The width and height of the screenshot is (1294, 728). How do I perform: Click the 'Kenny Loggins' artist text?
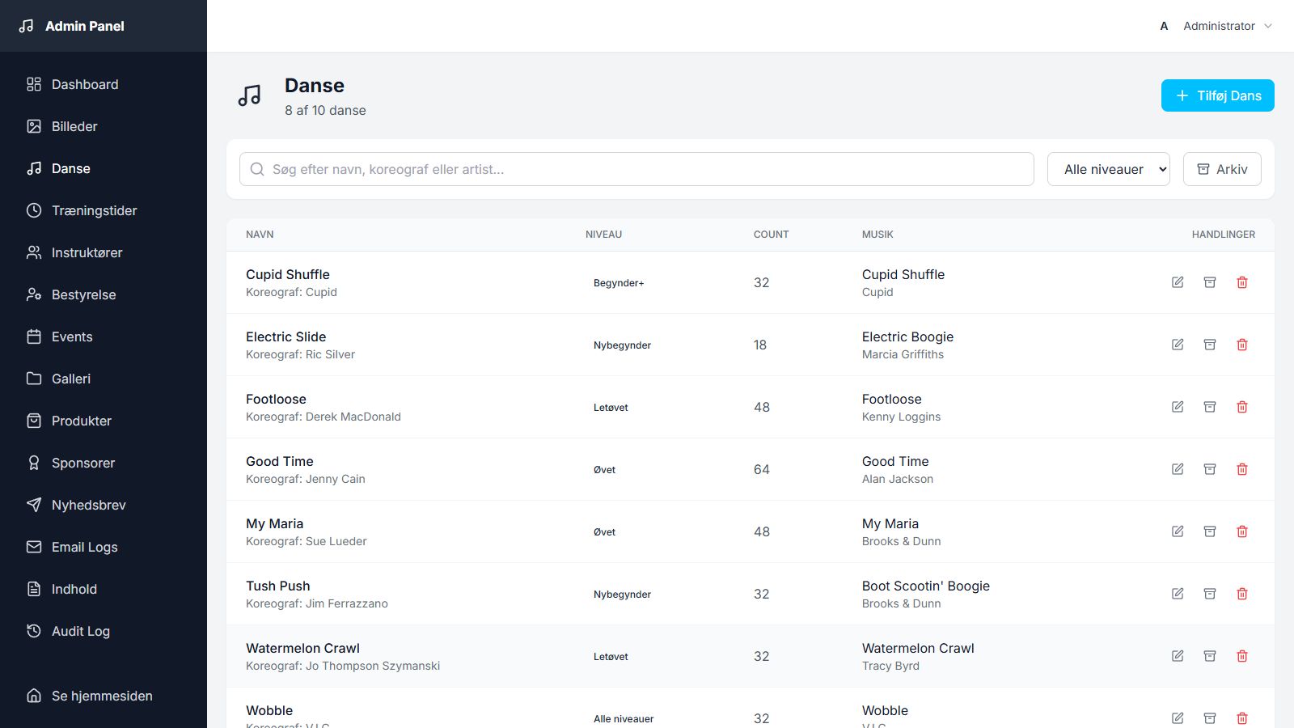pos(901,417)
